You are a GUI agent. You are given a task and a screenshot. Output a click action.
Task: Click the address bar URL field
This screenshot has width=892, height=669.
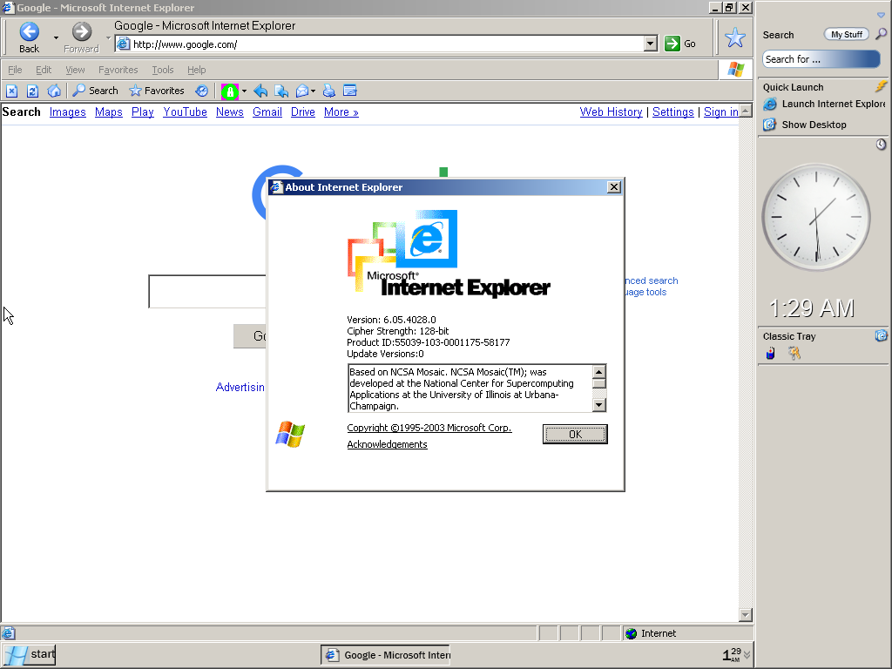[387, 44]
